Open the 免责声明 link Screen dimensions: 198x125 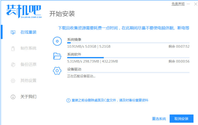coord(178,4)
